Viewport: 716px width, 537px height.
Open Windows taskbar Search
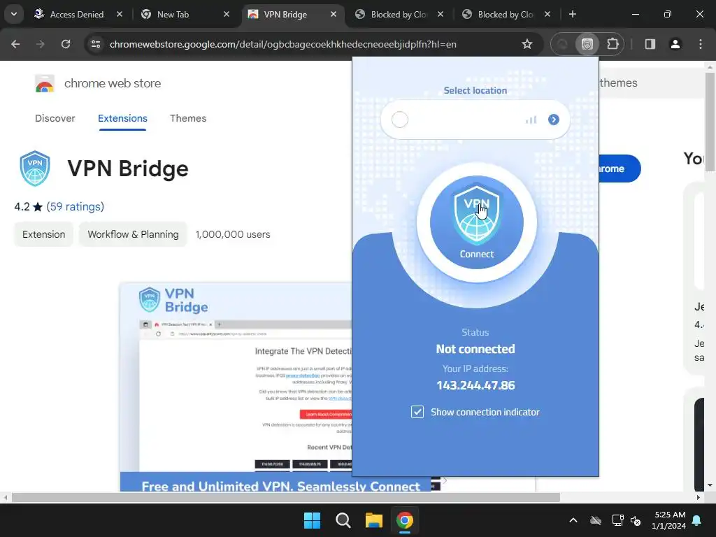click(343, 520)
